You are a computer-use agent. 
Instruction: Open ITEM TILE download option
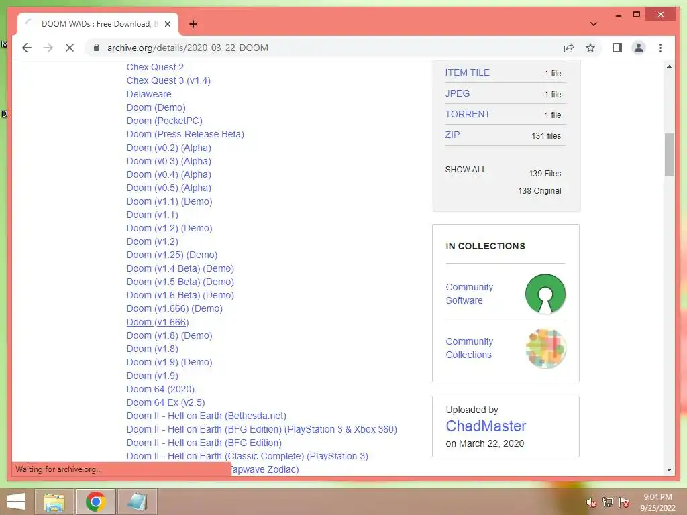(467, 72)
